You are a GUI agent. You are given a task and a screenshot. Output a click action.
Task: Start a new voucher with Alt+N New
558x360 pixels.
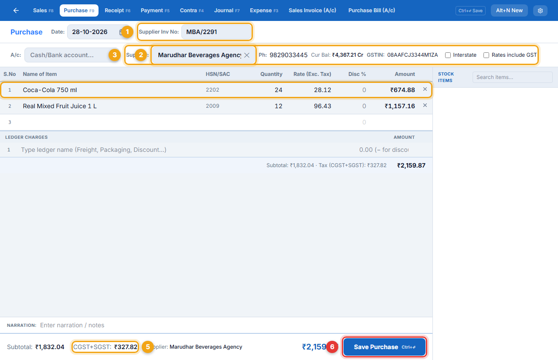[x=509, y=10]
